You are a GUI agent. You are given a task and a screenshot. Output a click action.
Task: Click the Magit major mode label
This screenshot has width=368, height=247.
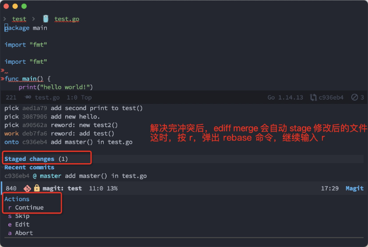(354, 188)
